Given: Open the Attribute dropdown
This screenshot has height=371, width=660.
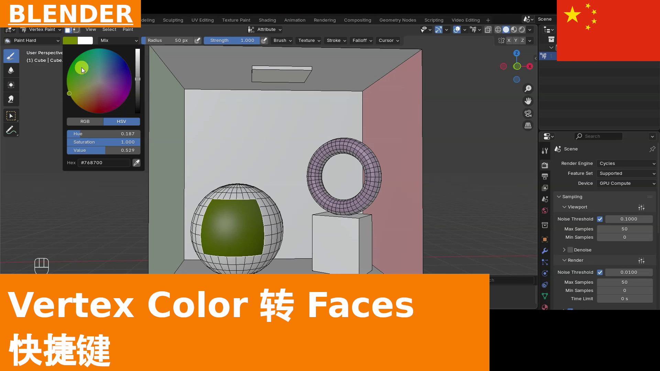Looking at the screenshot, I should pyautogui.click(x=265, y=30).
